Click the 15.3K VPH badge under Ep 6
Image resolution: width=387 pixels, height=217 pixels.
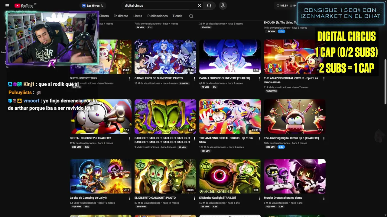(271, 91)
